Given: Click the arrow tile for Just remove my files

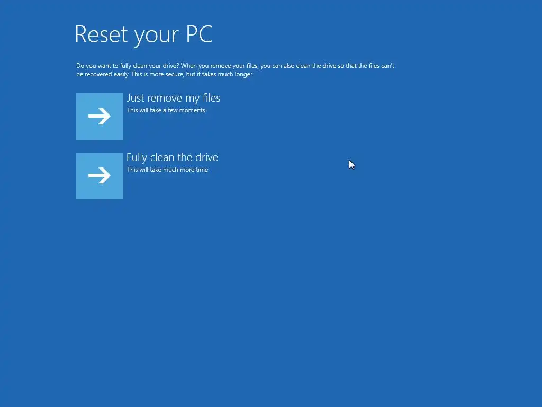Looking at the screenshot, I should click(x=99, y=116).
